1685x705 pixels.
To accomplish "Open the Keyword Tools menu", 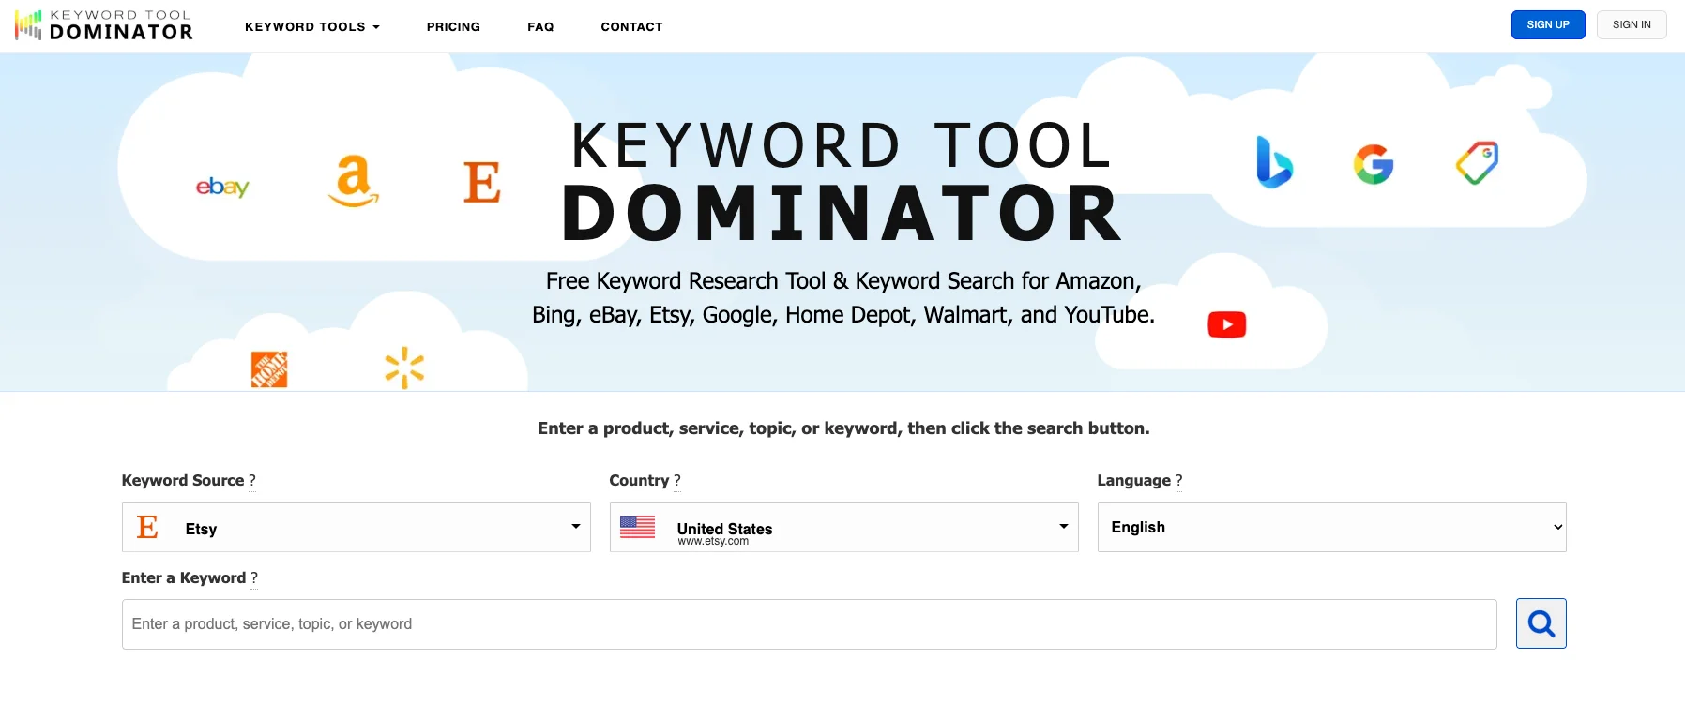I will [312, 26].
